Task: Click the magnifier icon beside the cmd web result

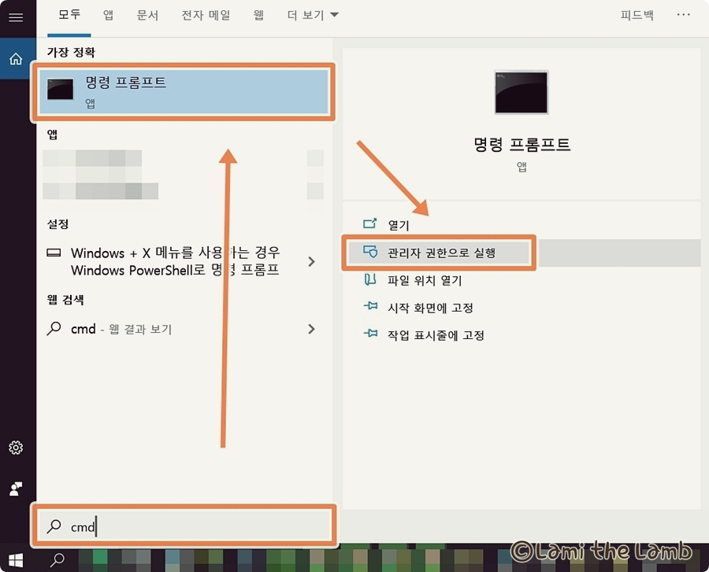Action: tap(54, 328)
